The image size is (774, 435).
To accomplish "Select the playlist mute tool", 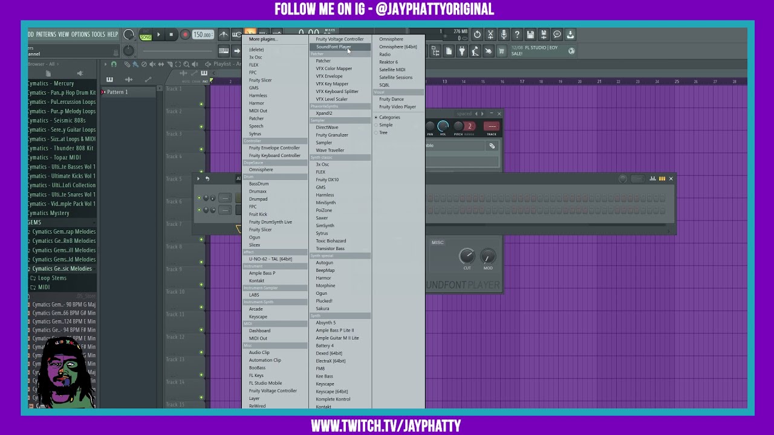I will [x=152, y=64].
